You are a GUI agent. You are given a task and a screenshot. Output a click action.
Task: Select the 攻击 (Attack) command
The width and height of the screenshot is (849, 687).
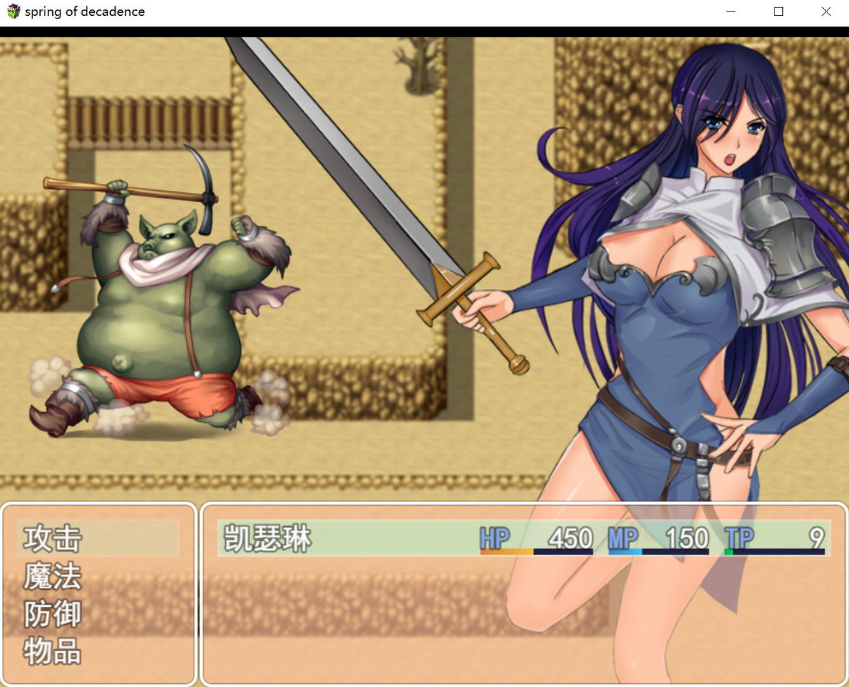53,539
